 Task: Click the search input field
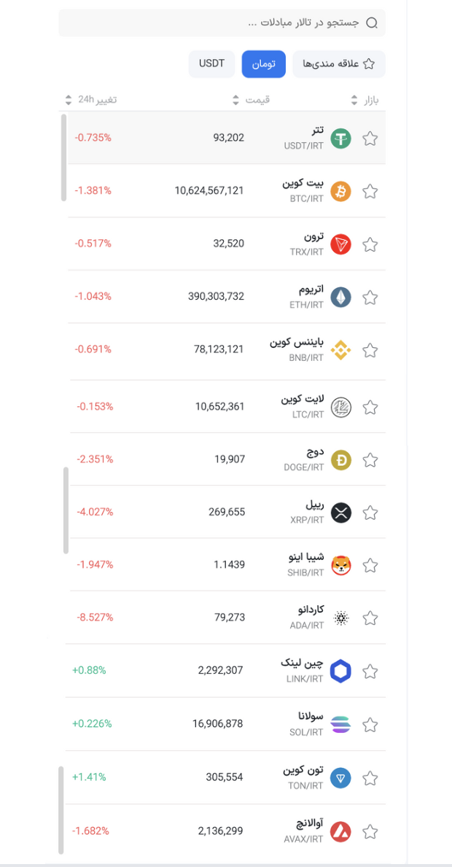pos(219,23)
